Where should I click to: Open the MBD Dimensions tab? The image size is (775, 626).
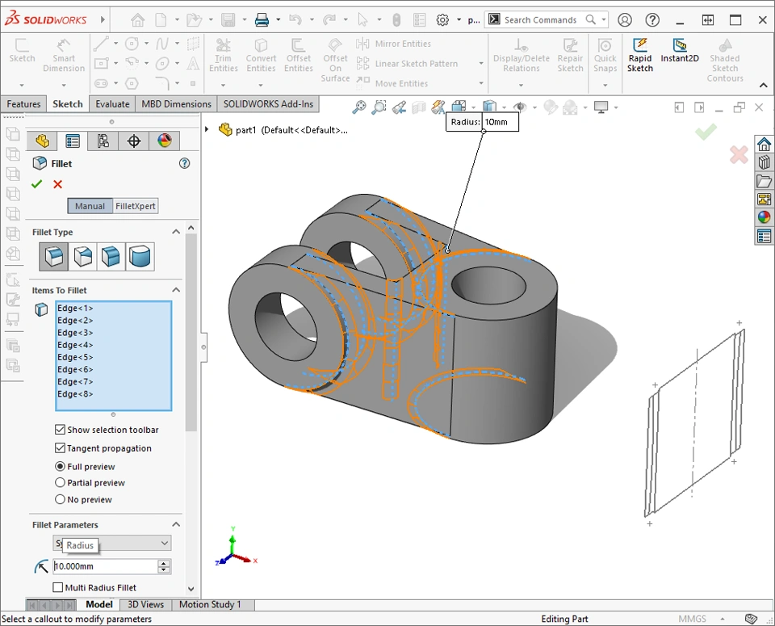(x=176, y=104)
